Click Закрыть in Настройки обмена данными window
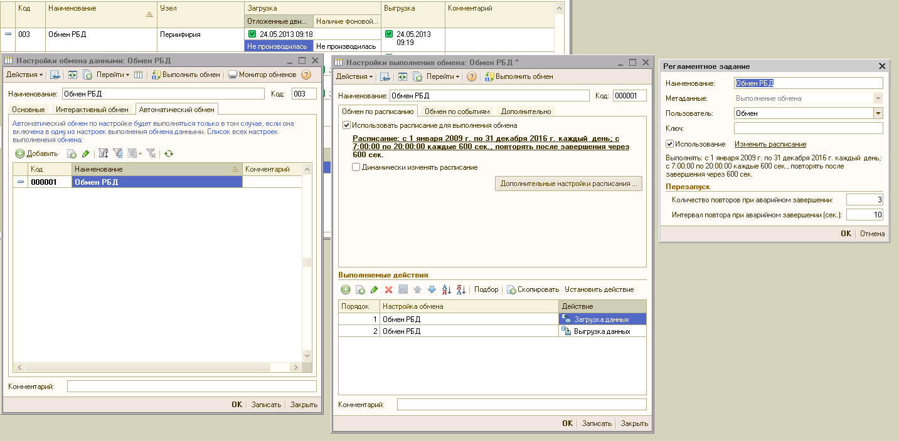The height and width of the screenshot is (441, 899). click(304, 405)
